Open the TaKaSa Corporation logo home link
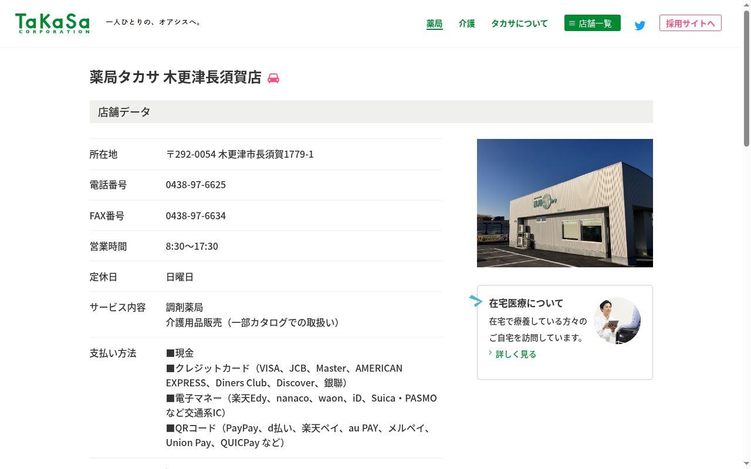 click(52, 23)
